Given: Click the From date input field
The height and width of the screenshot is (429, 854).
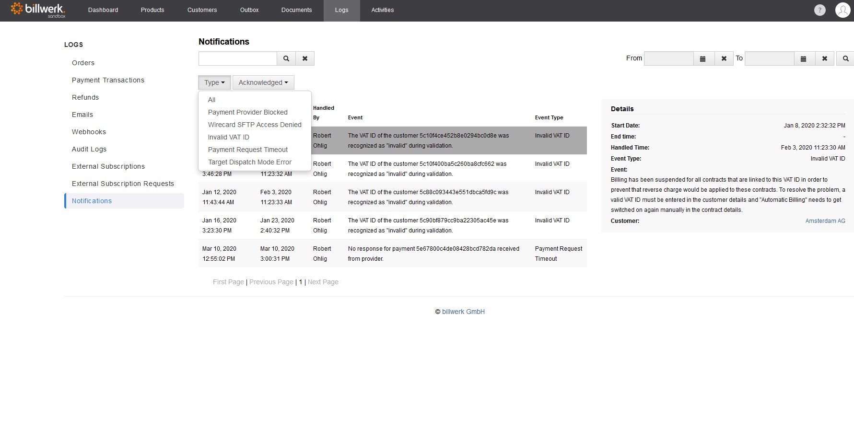Looking at the screenshot, I should pos(669,58).
